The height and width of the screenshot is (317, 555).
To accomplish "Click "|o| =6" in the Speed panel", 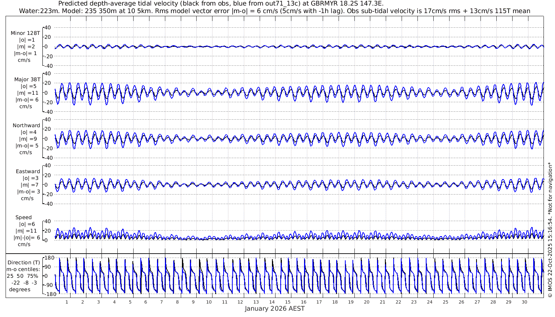I will coord(27,224).
